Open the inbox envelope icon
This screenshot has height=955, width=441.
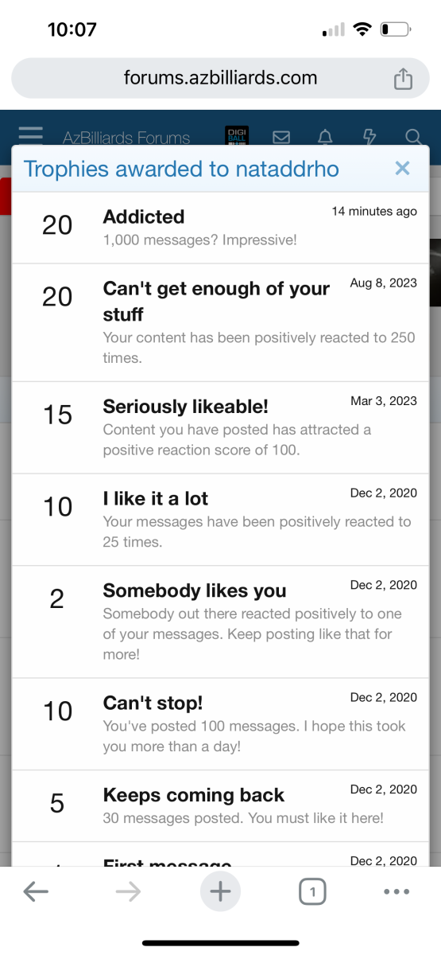coord(281,137)
